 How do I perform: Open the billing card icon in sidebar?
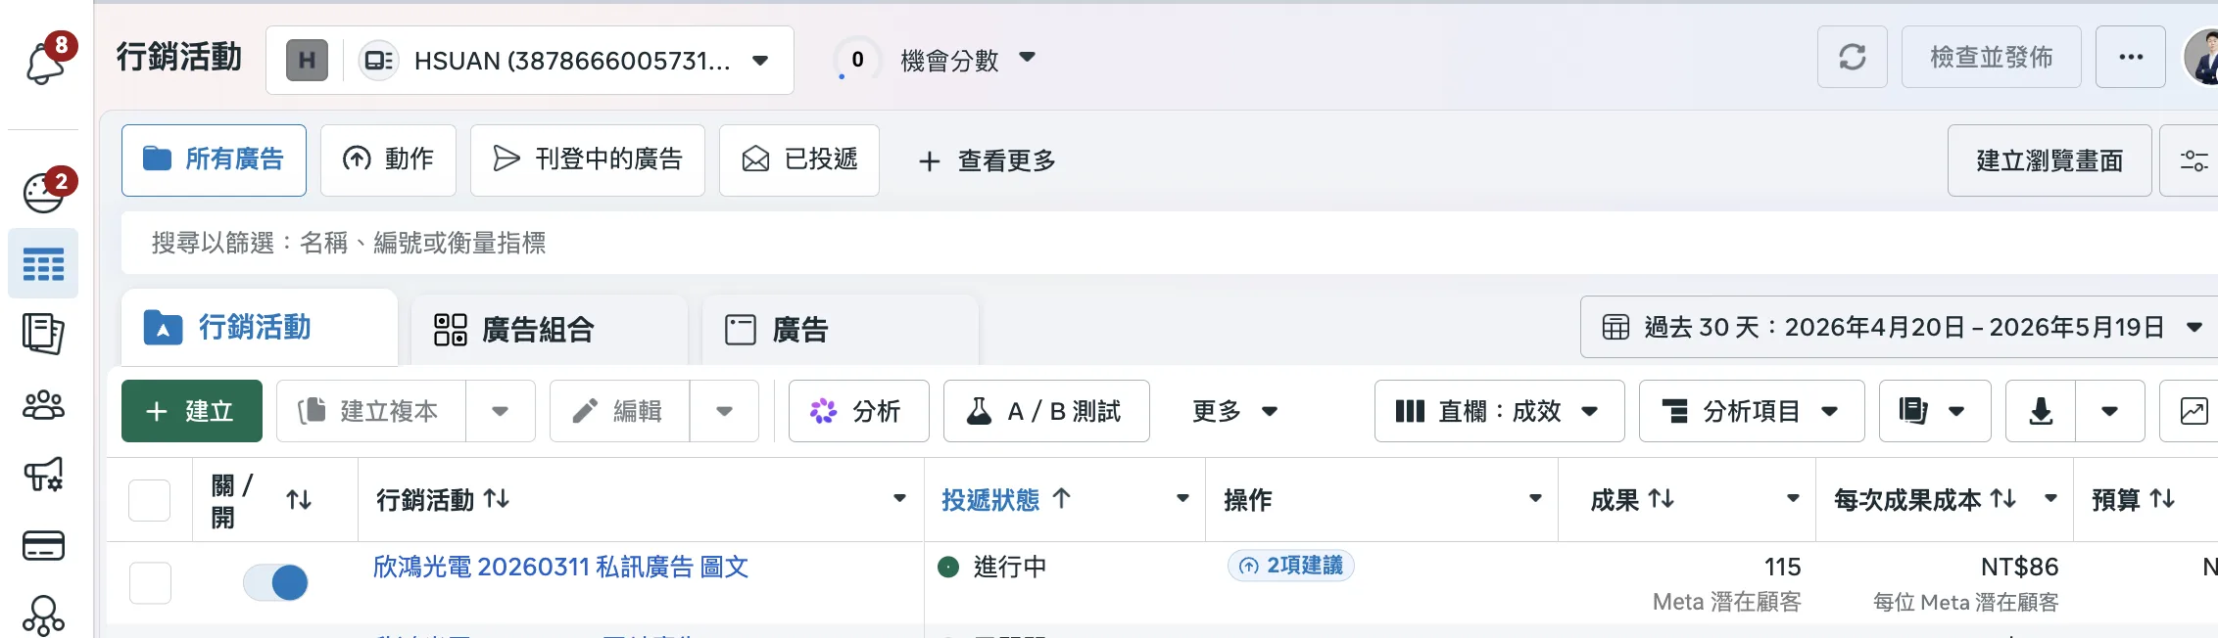[x=43, y=545]
